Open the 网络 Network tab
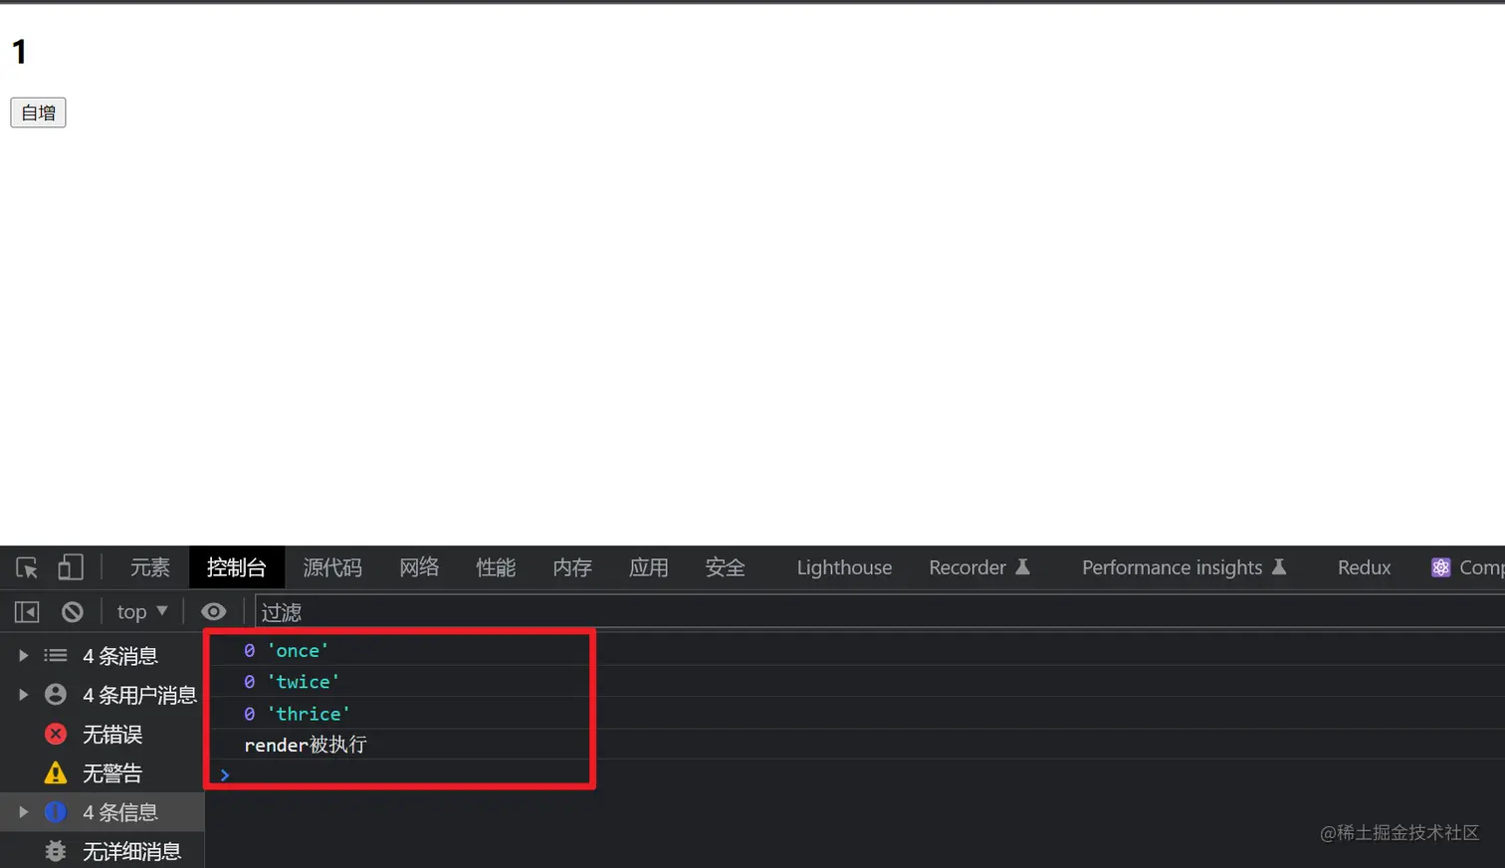 click(x=419, y=567)
